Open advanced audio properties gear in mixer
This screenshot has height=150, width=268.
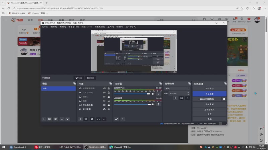[x=117, y=119]
